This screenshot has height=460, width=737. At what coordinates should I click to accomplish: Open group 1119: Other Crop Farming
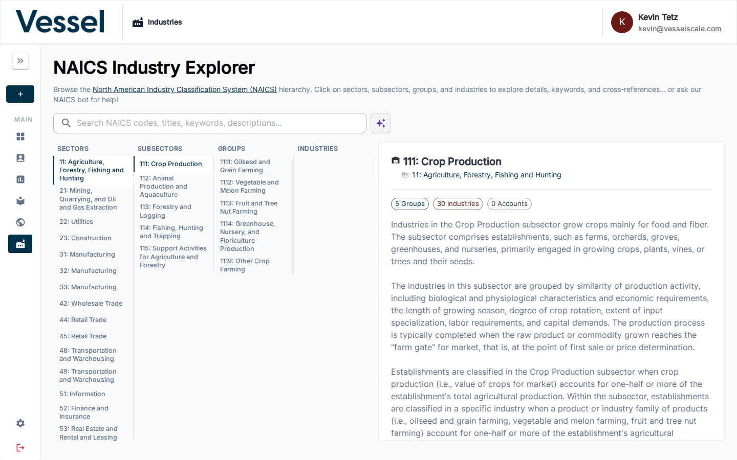point(253,265)
